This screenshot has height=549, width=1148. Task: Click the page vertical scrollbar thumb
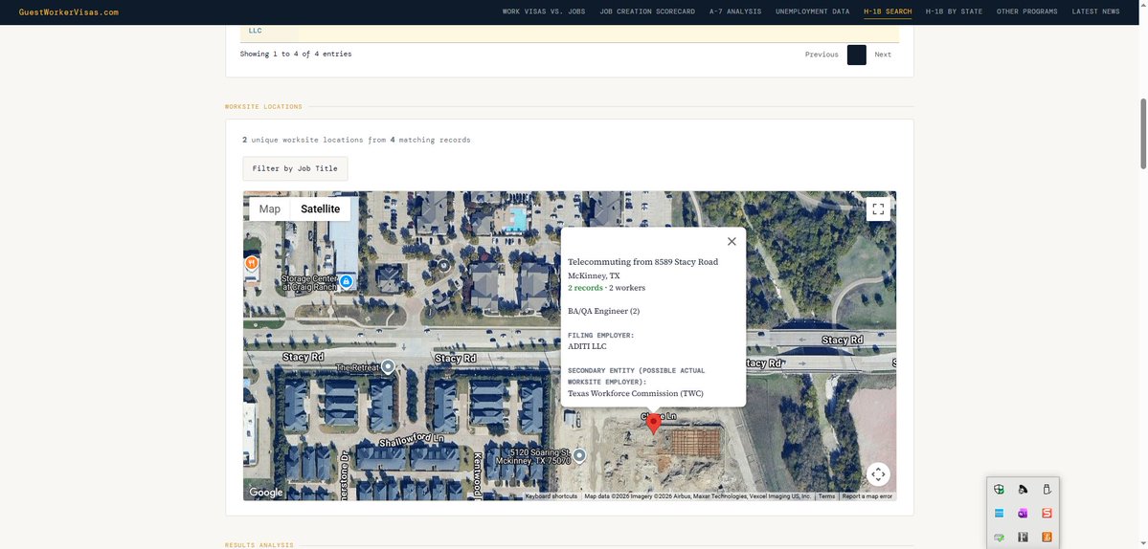[1143, 134]
